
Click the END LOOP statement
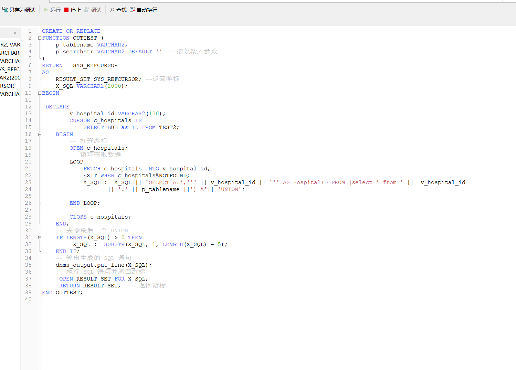tap(85, 203)
